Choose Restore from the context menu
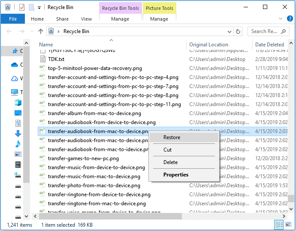The height and width of the screenshot is (231, 296). click(172, 137)
